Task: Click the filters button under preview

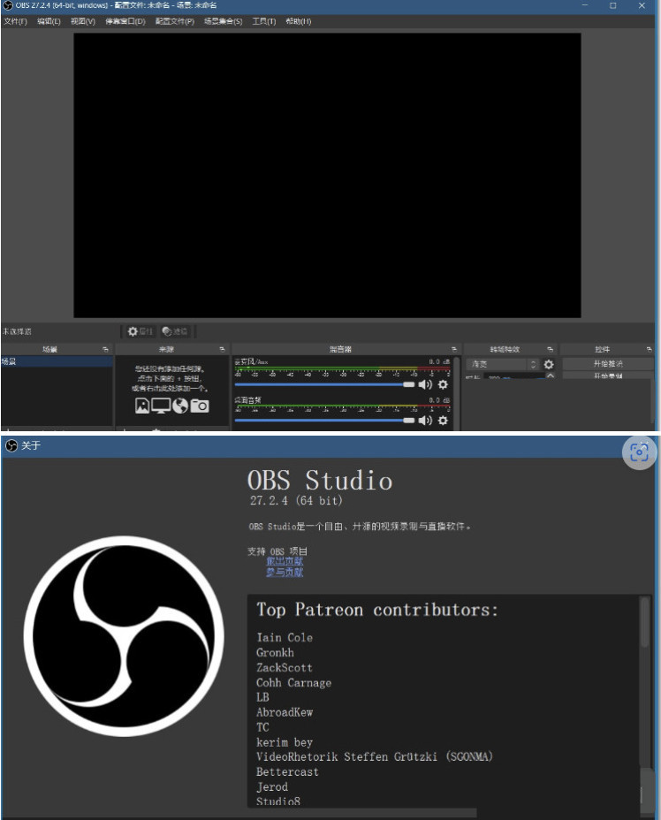Action: pyautogui.click(x=175, y=331)
